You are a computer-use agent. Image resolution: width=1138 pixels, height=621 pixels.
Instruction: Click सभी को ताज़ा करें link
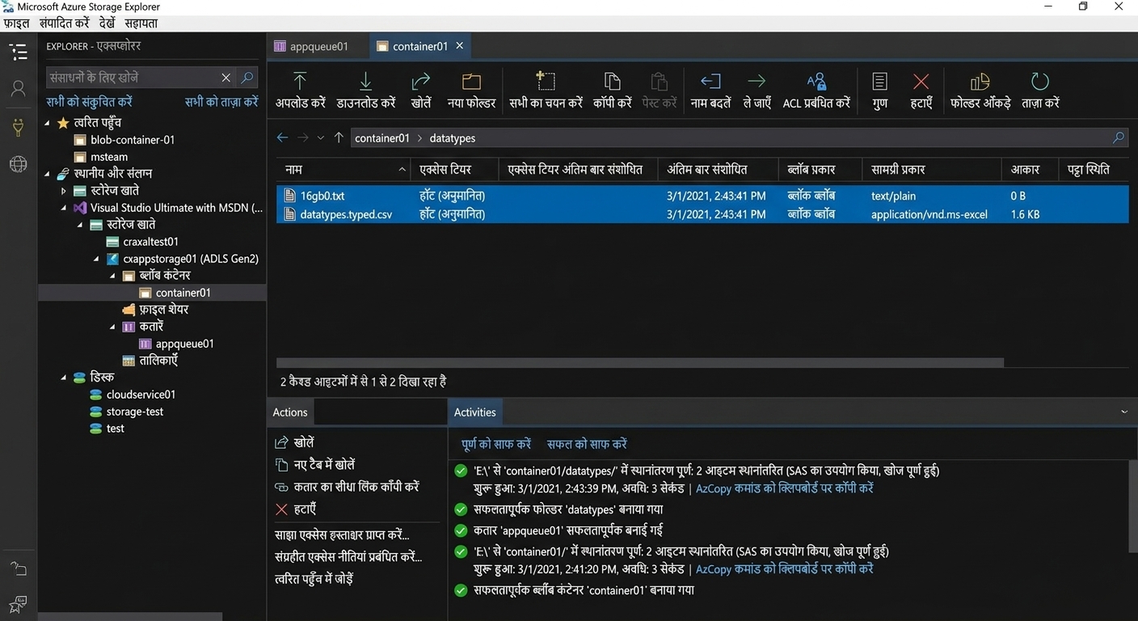pyautogui.click(x=221, y=102)
